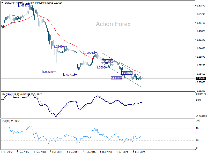207x155 pixels.
Task: Click the Action Forex watermark
Action: (x=113, y=24)
